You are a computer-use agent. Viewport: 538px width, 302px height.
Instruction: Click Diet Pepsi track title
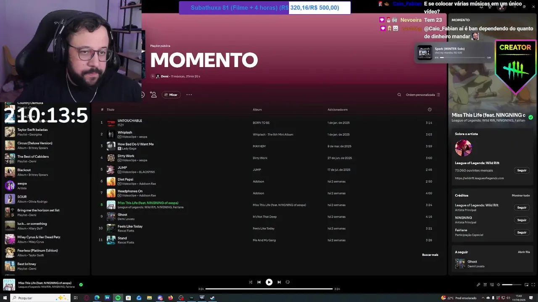pos(125,180)
